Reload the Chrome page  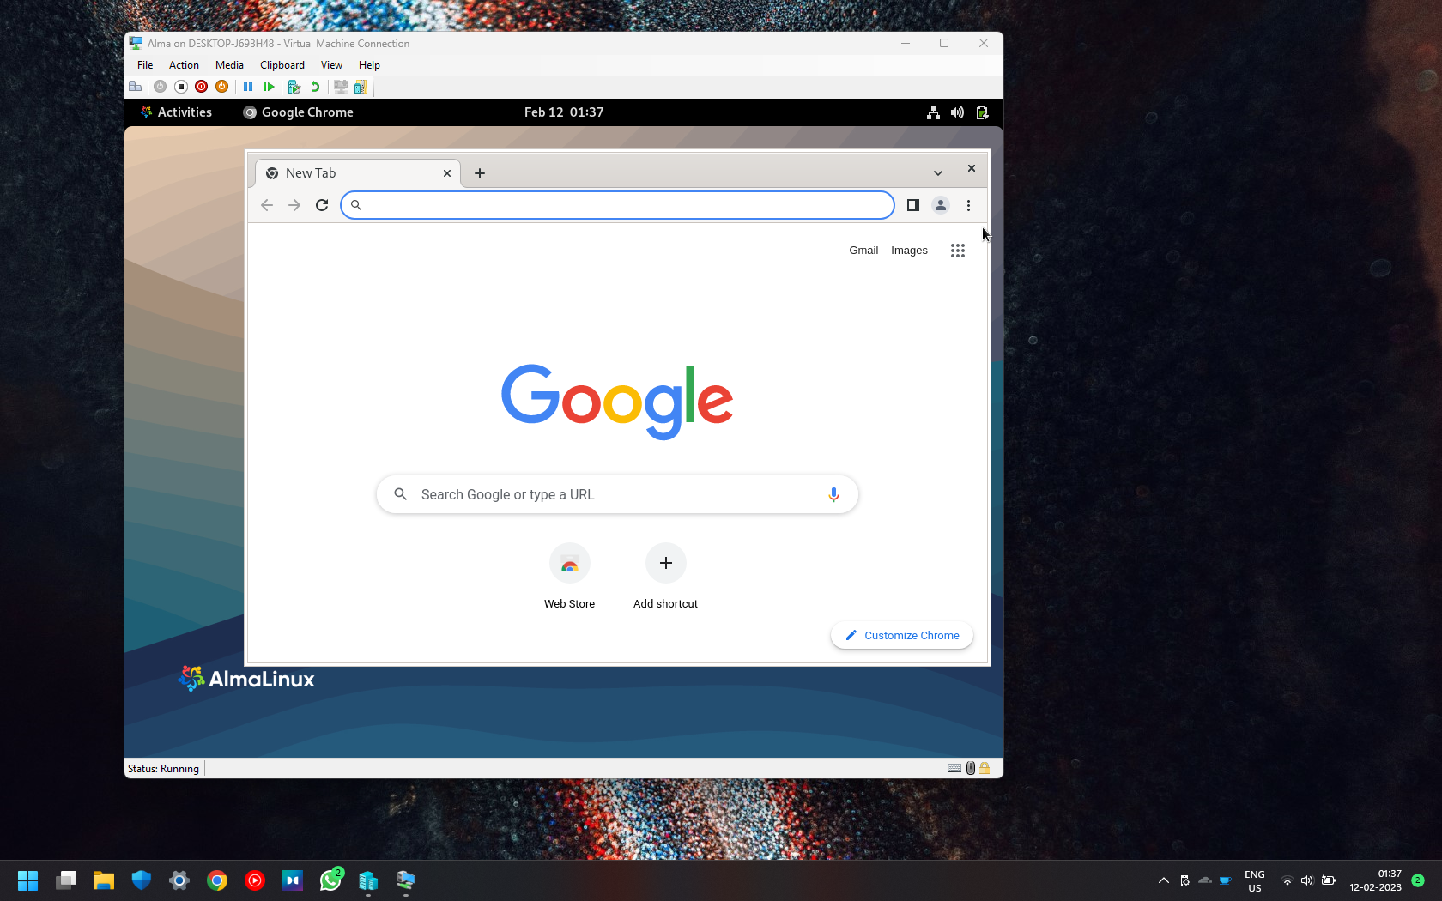click(x=322, y=205)
